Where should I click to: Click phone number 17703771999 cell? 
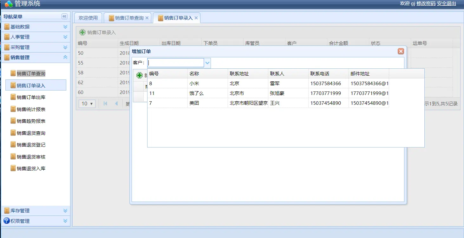(x=329, y=93)
